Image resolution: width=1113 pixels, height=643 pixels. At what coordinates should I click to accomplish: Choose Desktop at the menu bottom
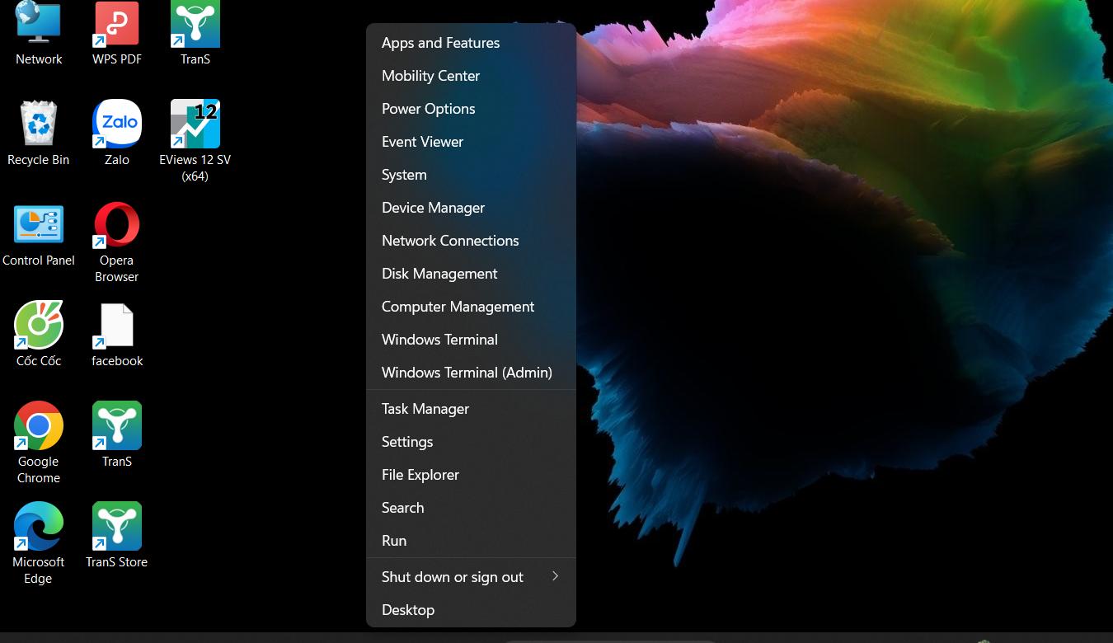click(471, 610)
